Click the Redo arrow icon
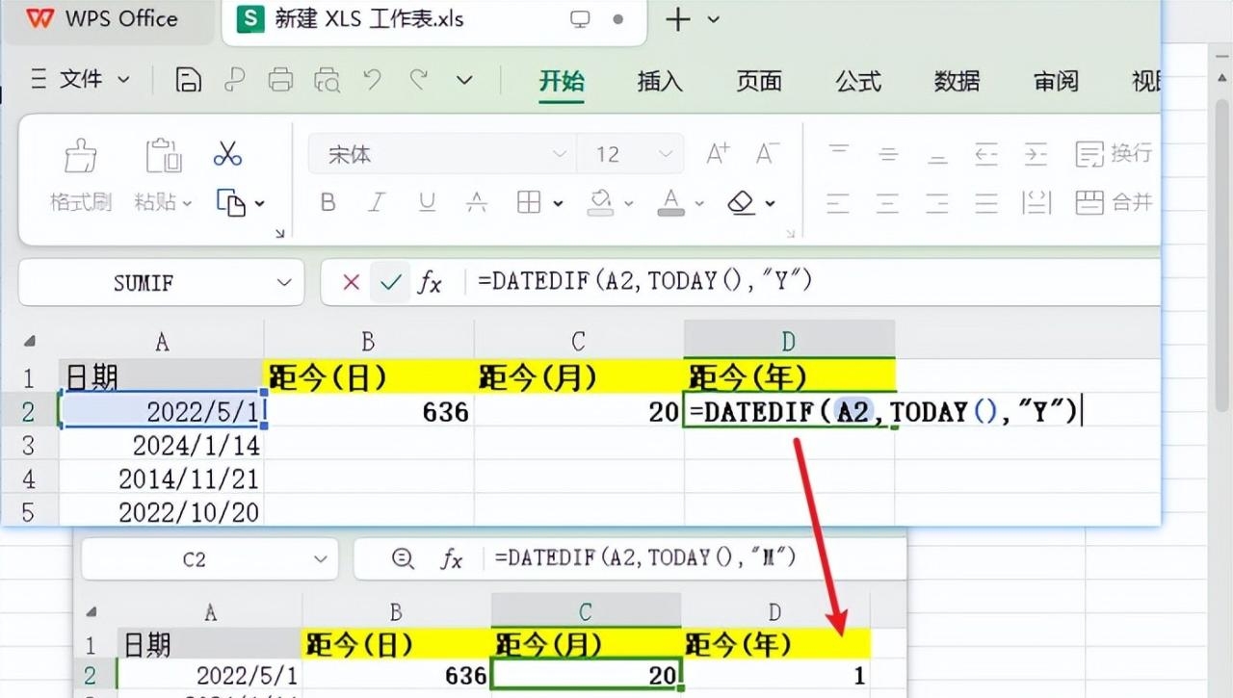1233x698 pixels. 418,80
